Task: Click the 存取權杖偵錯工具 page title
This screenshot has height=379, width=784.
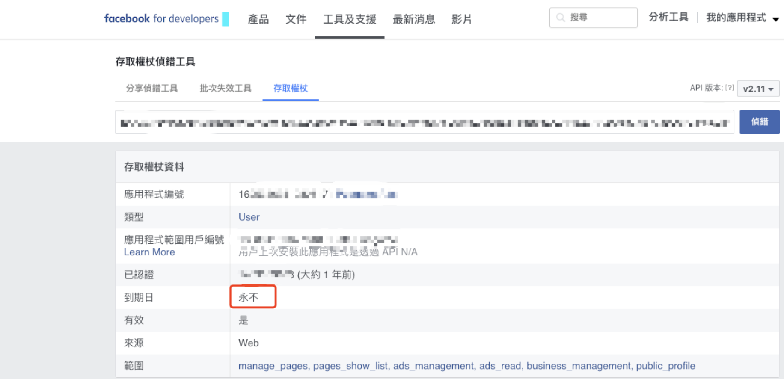Action: click(155, 62)
